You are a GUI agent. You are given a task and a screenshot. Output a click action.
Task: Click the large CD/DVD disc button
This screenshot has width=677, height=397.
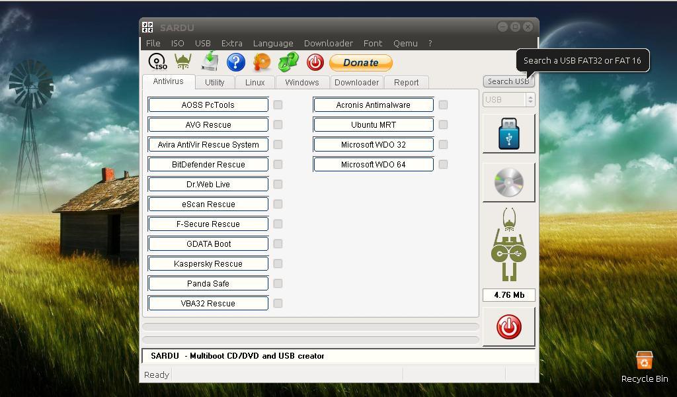(508, 183)
